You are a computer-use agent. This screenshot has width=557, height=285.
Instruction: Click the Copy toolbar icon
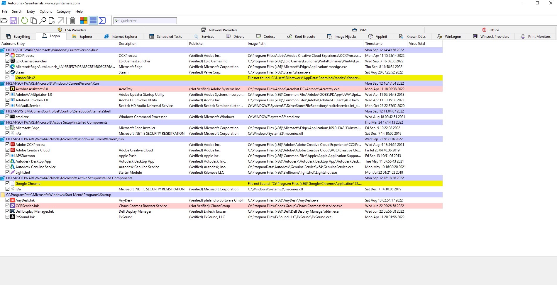[x=34, y=21]
